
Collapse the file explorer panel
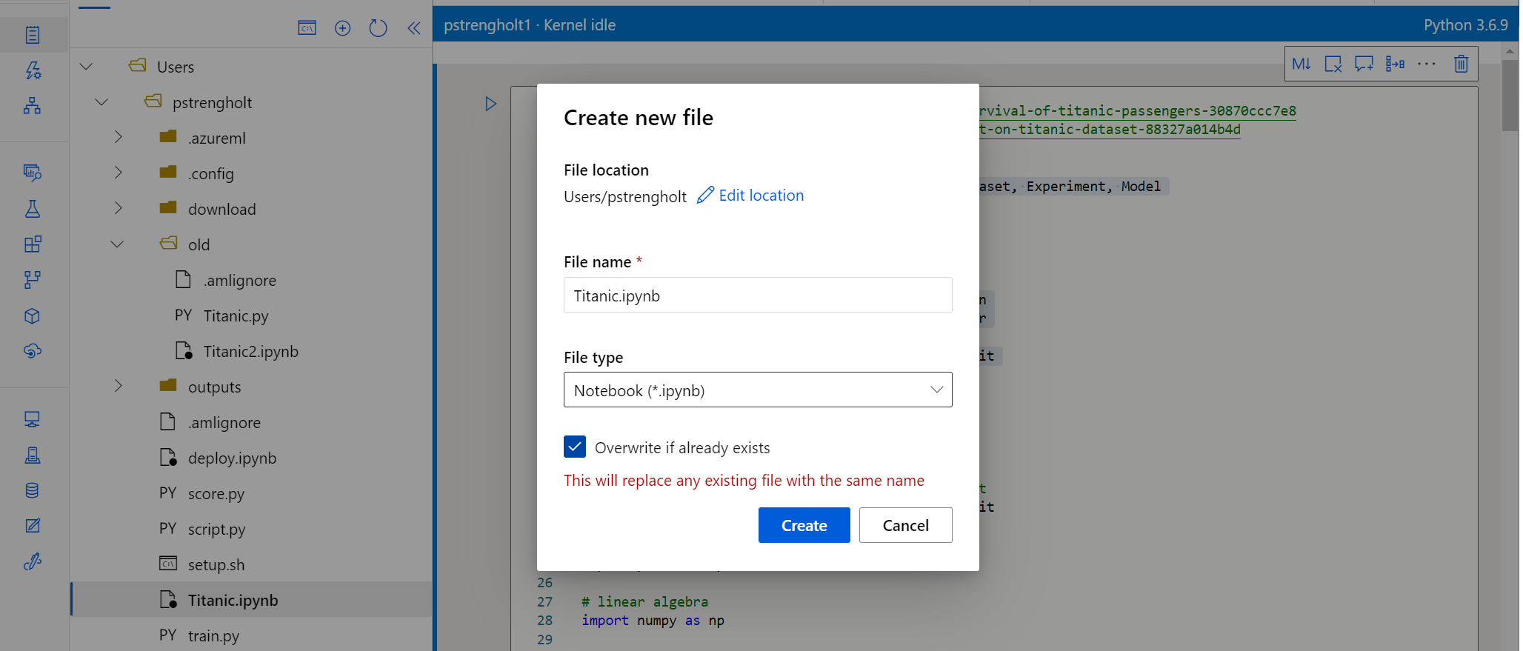point(413,28)
